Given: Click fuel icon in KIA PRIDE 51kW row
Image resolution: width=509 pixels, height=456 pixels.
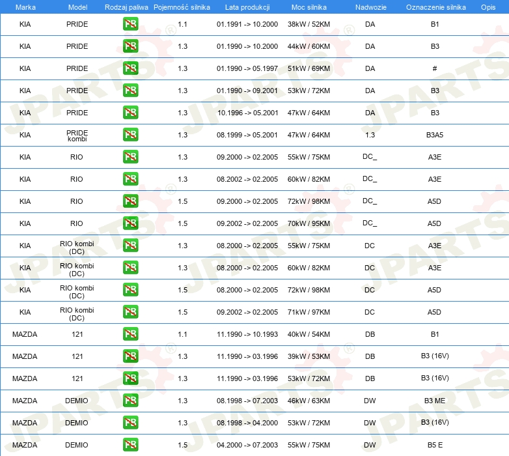Looking at the screenshot, I should [x=130, y=68].
